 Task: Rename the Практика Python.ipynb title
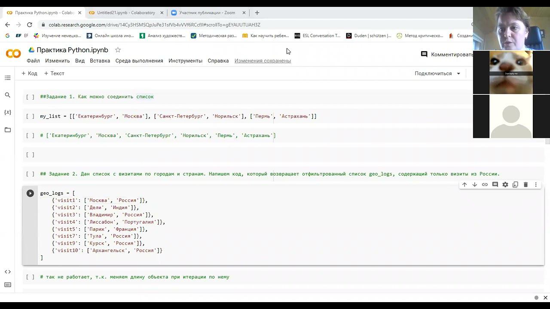72,50
